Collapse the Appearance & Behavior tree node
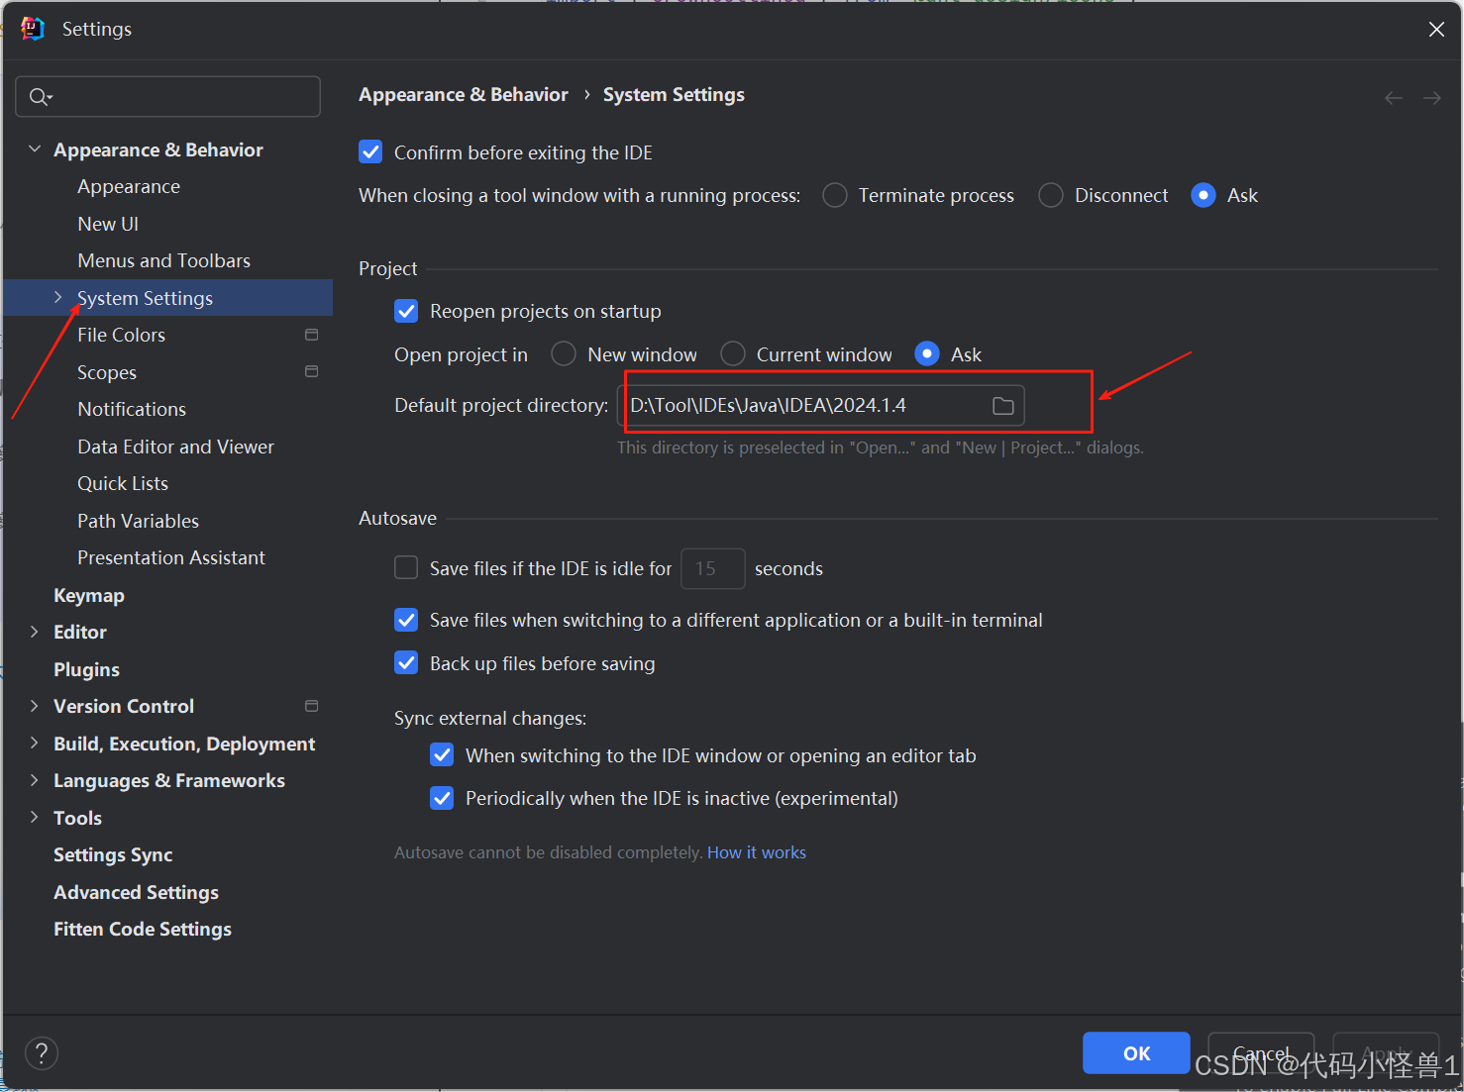The height and width of the screenshot is (1092, 1464). coord(35,149)
